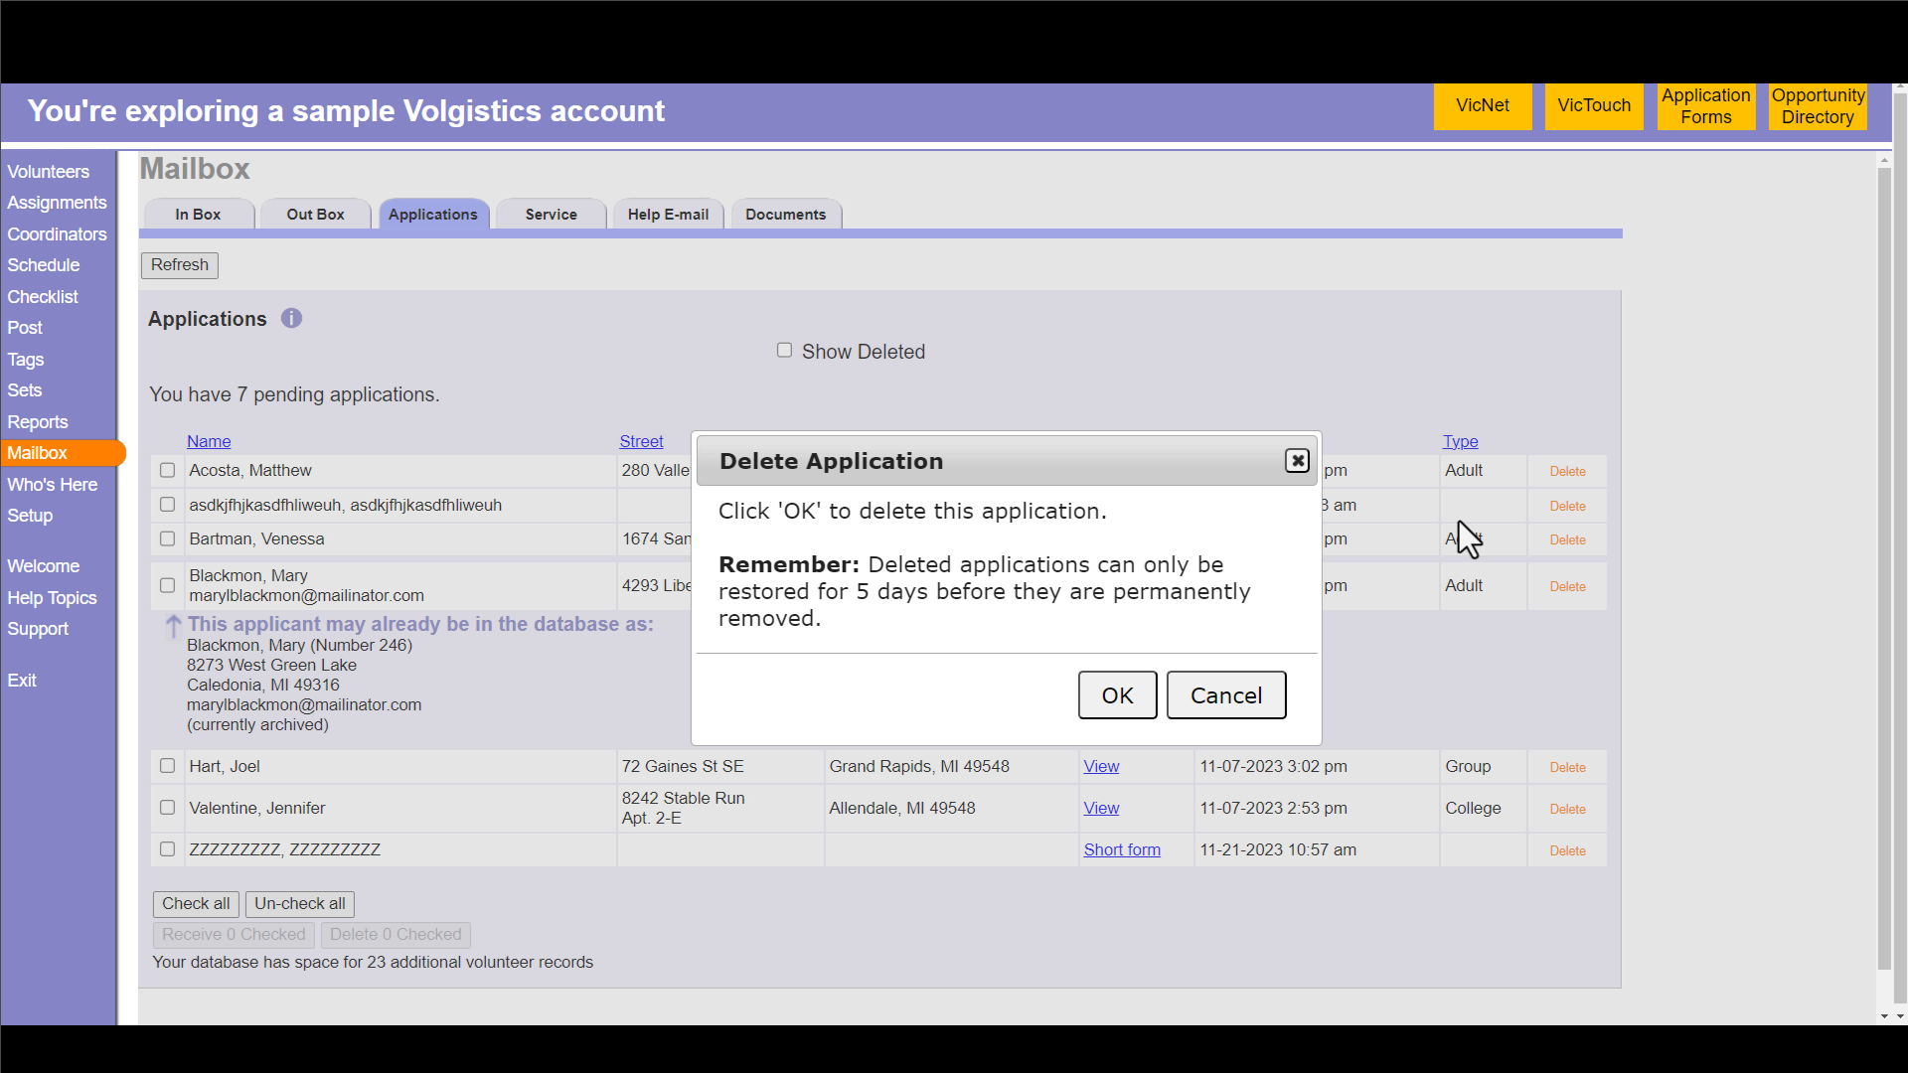This screenshot has width=1908, height=1073.
Task: Click Delete link for Hart, Joel
Action: pyautogui.click(x=1567, y=768)
